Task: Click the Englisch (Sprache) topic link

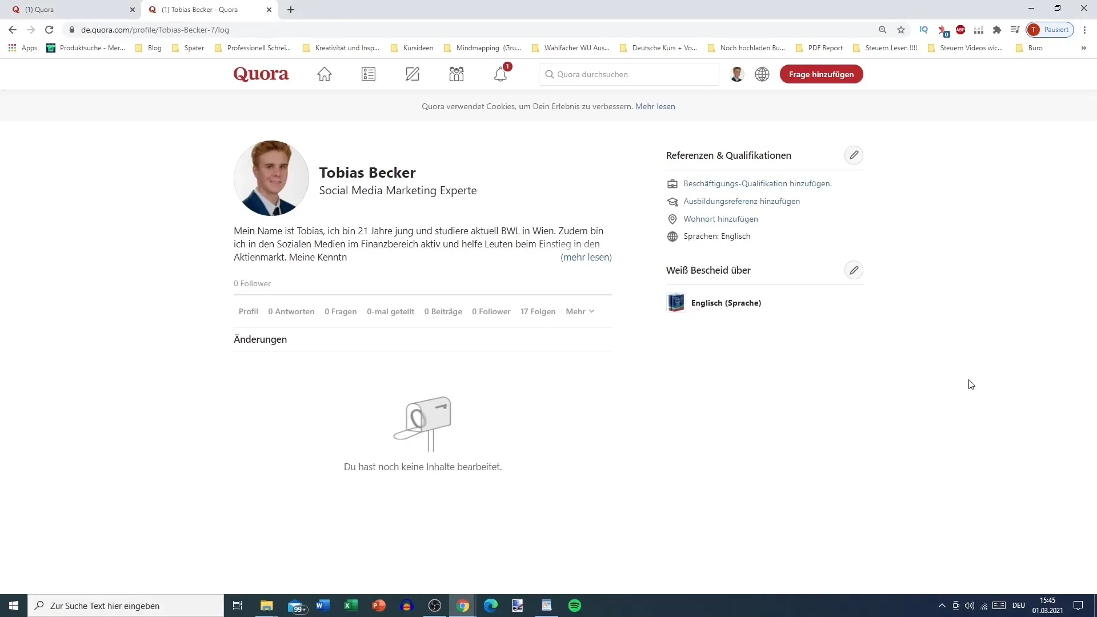Action: tap(726, 303)
